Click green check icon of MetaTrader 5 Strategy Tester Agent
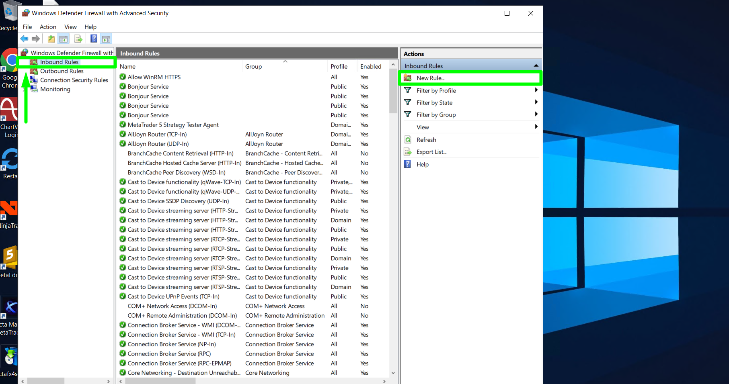This screenshot has width=729, height=384. pyautogui.click(x=123, y=125)
